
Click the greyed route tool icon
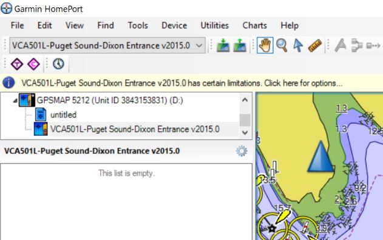357,45
